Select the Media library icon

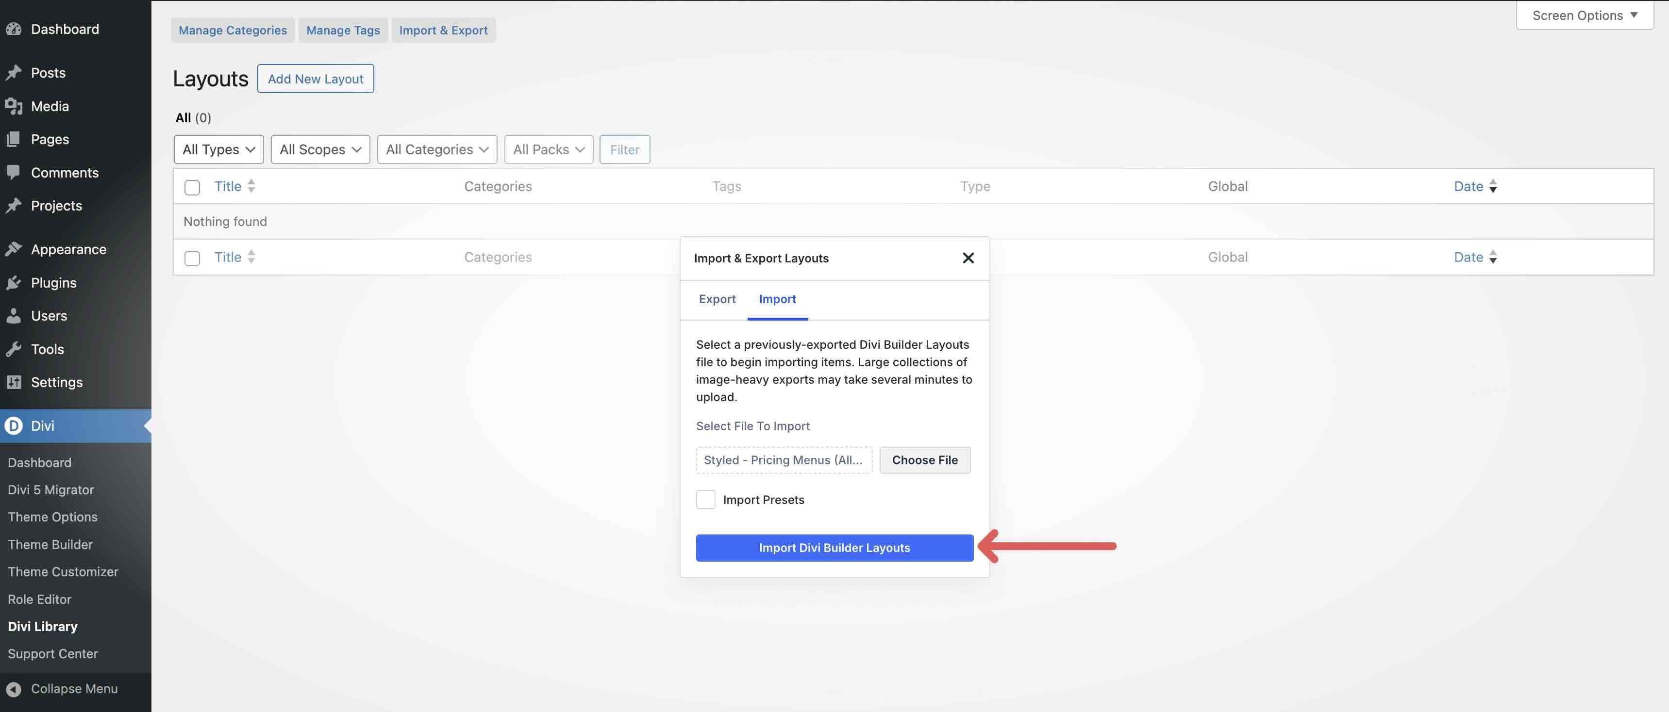pyautogui.click(x=14, y=106)
